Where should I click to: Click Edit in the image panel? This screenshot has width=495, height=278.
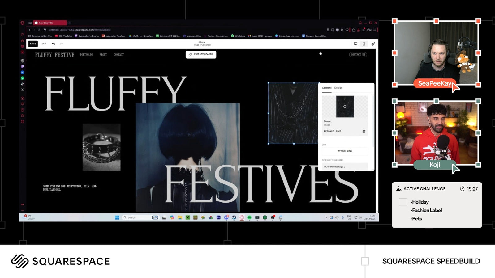(x=338, y=131)
